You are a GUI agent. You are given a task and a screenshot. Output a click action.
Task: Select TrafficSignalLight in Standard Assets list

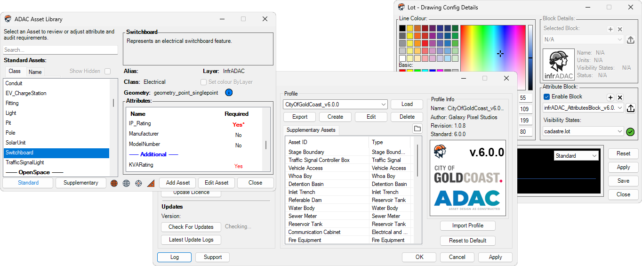(x=56, y=162)
